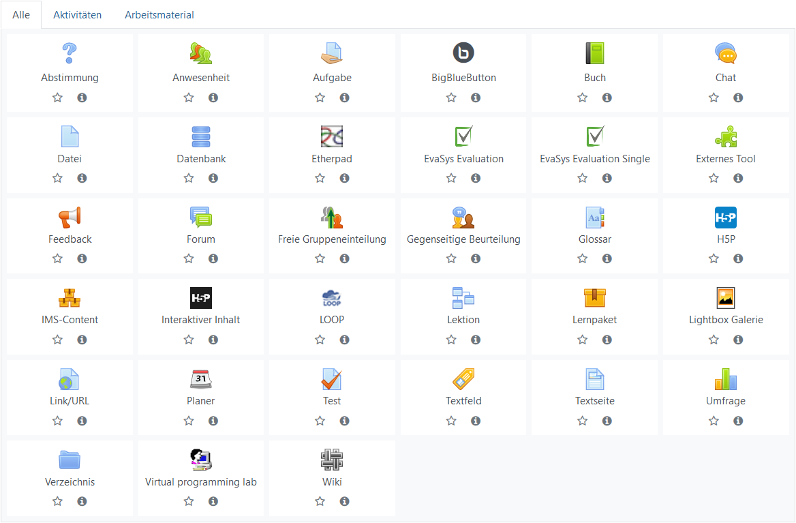
Task: Choose the H5P blue icon
Action: click(725, 218)
